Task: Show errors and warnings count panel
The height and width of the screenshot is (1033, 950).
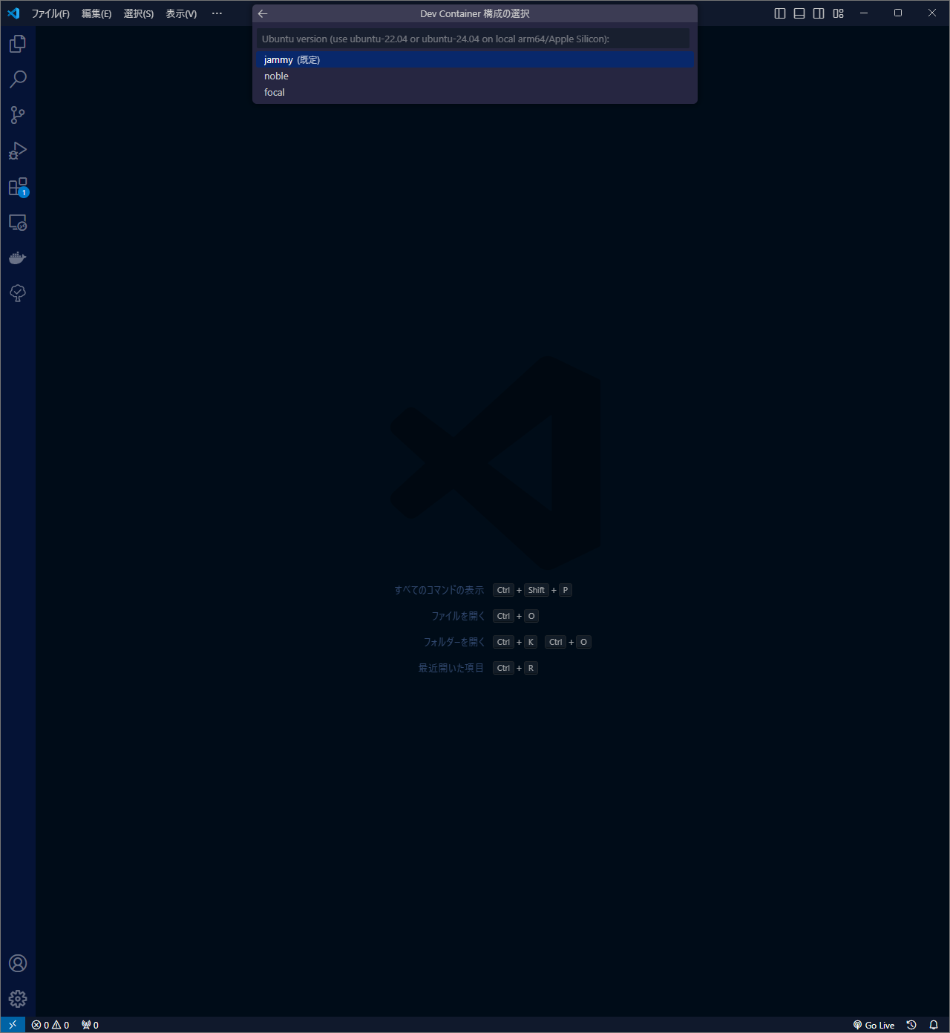Action: [x=50, y=1025]
